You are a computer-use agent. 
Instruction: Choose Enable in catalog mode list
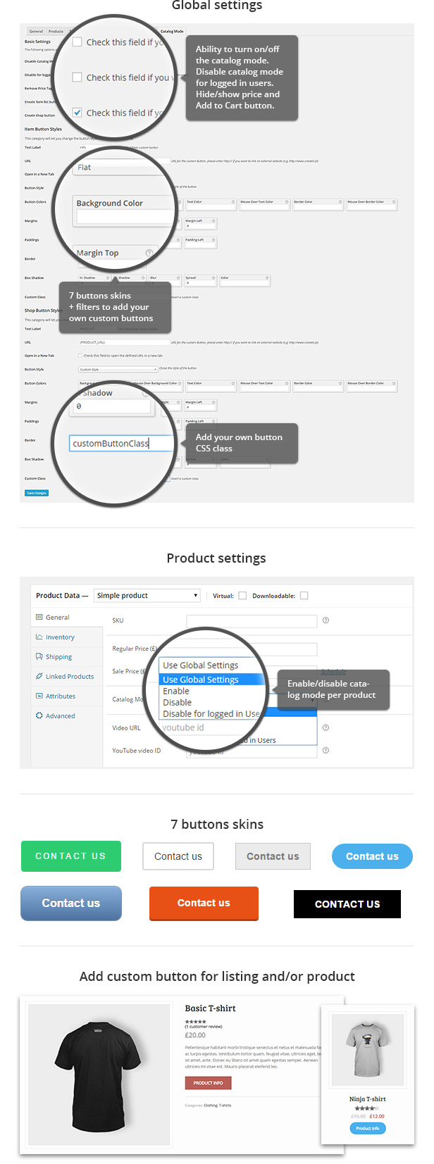tap(176, 691)
